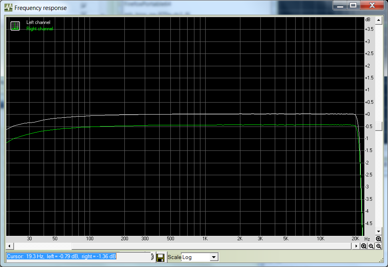Screen dimensions: 388x267
Task: Click the vertical zoom-out magnifier in the bottom-right corner
Action: (x=378, y=246)
